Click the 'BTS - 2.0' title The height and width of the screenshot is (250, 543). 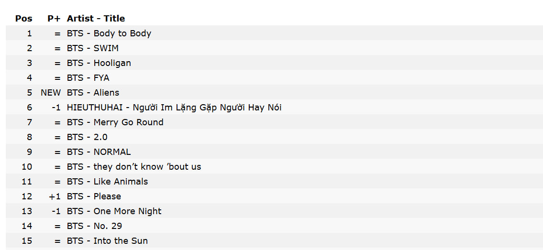pyautogui.click(x=87, y=137)
